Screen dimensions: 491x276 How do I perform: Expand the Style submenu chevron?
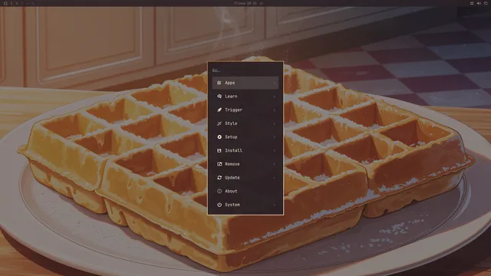[275, 123]
